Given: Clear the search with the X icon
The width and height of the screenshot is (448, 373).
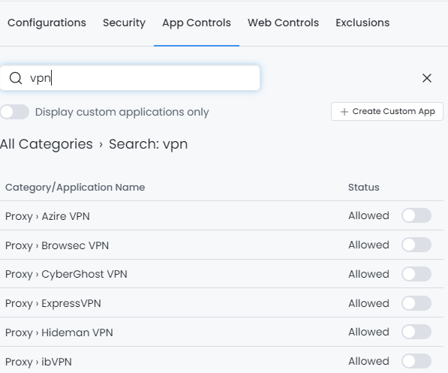Looking at the screenshot, I should click(427, 78).
